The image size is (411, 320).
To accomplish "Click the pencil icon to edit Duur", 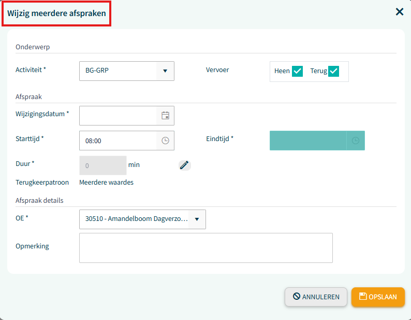I will 184,165.
